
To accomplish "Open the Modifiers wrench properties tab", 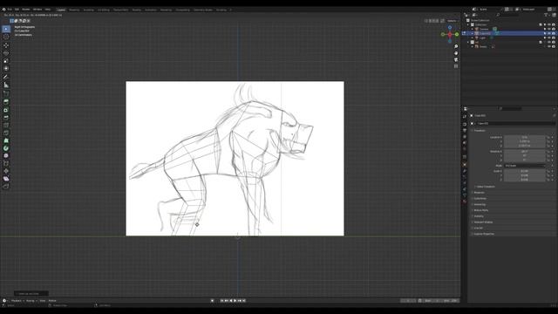I will pyautogui.click(x=465, y=171).
